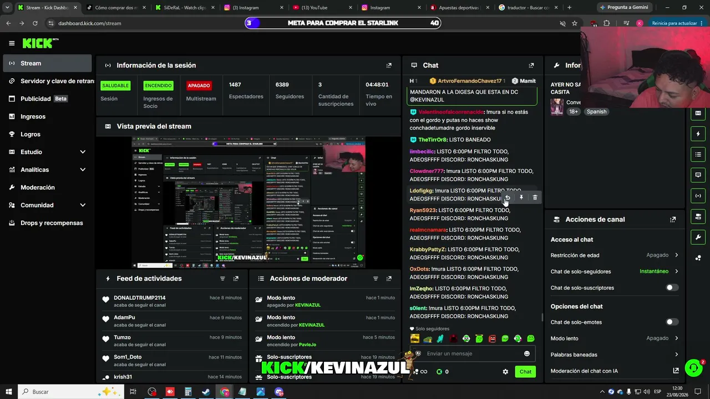Go to Publicidad Beta page

pos(47,99)
